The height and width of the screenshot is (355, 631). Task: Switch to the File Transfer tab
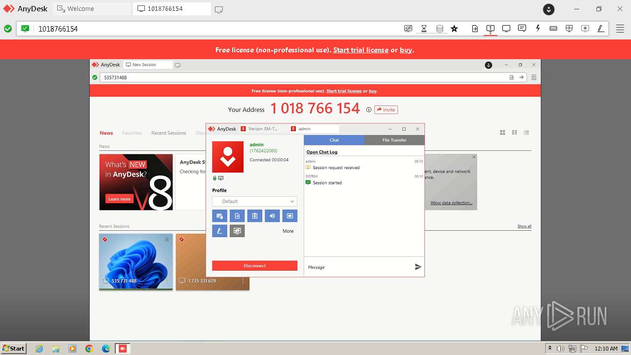tap(394, 140)
